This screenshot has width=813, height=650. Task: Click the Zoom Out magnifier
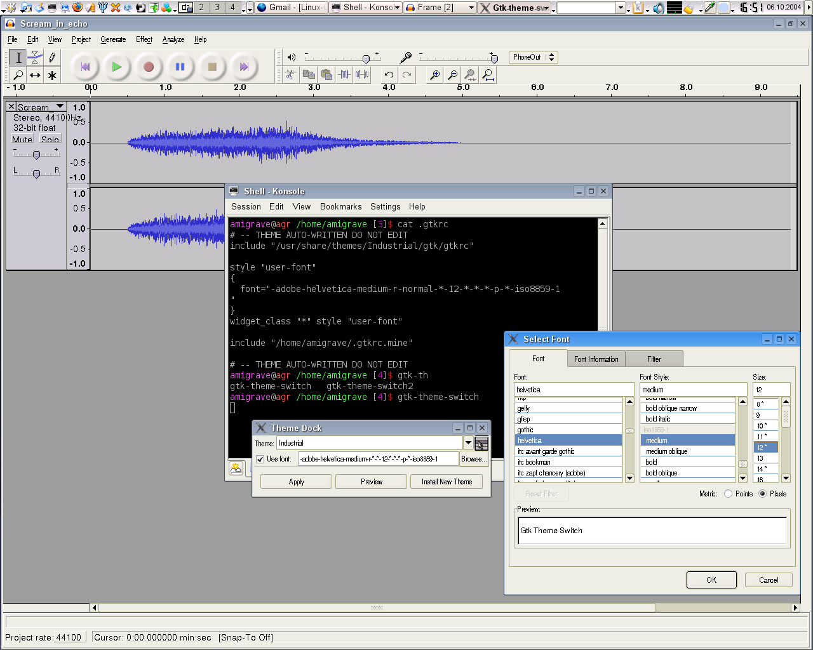[x=452, y=75]
